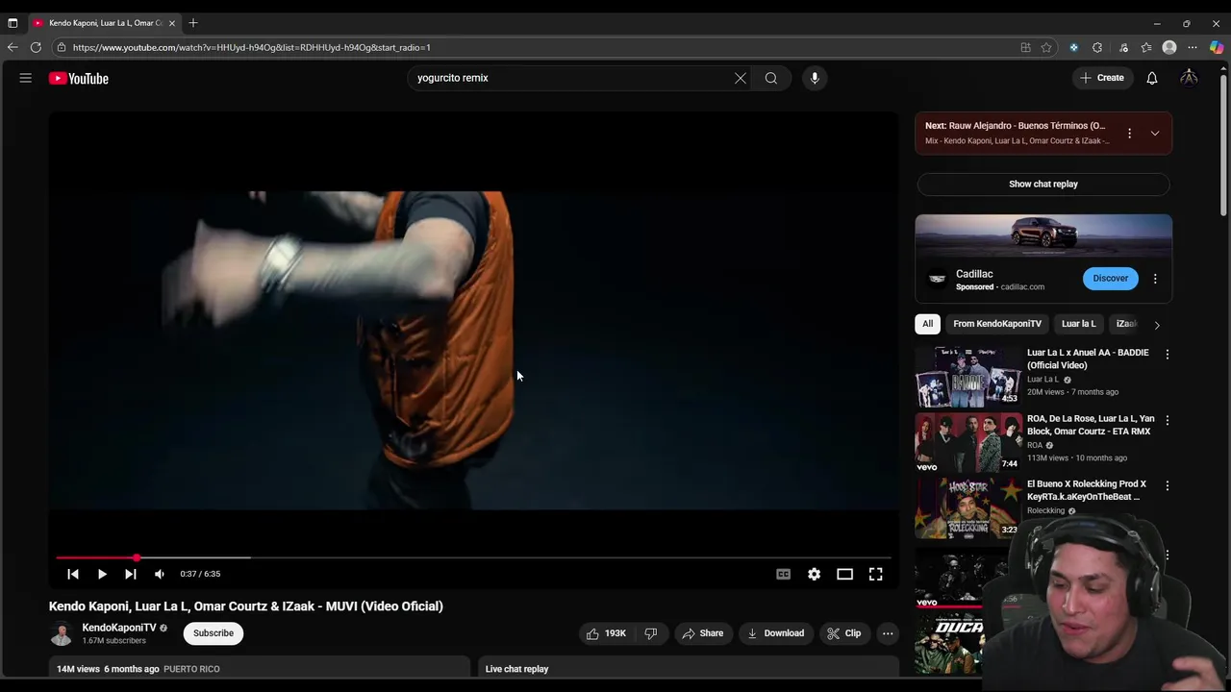Viewport: 1231px width, 692px height.
Task: Enter full screen mode
Action: tap(876, 574)
